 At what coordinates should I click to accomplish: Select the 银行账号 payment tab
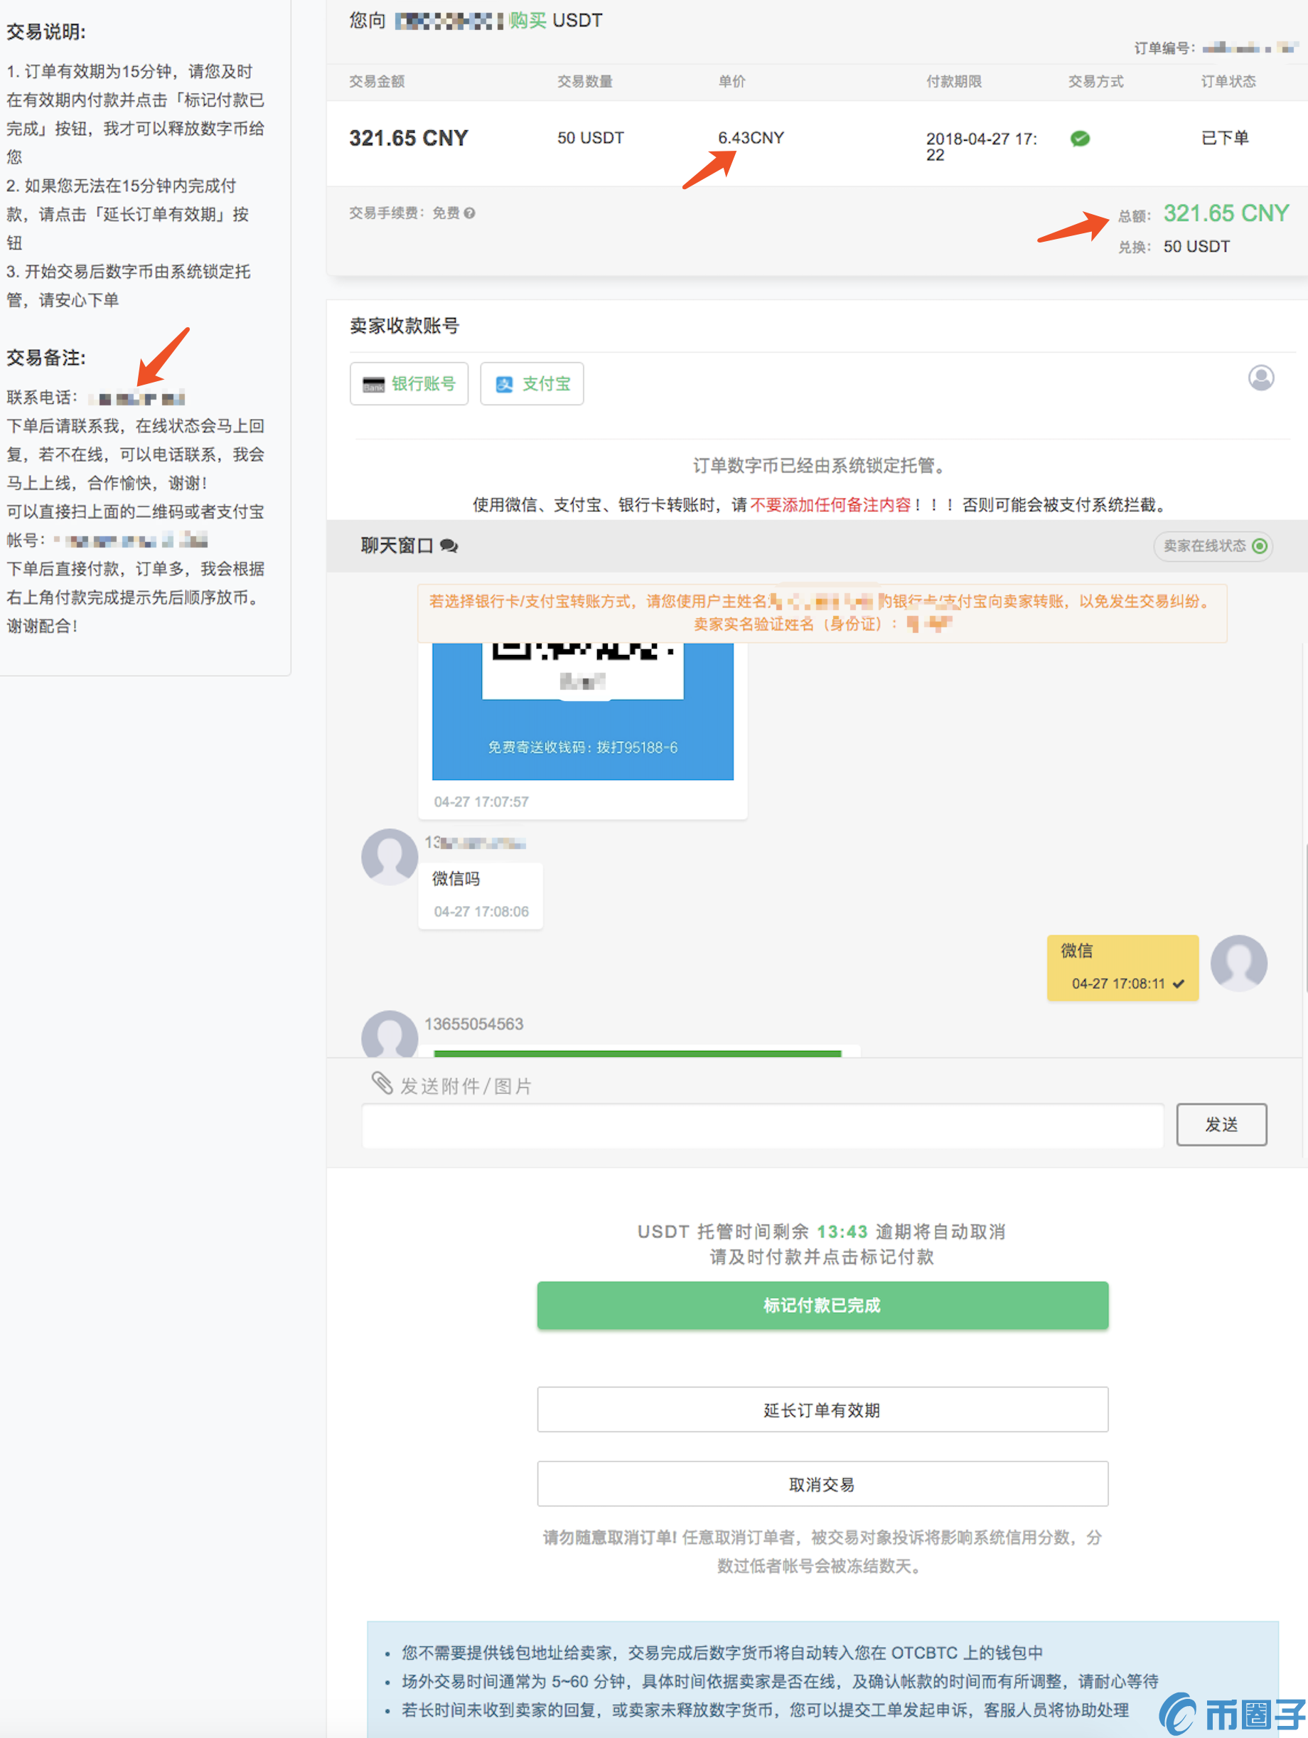(x=409, y=383)
